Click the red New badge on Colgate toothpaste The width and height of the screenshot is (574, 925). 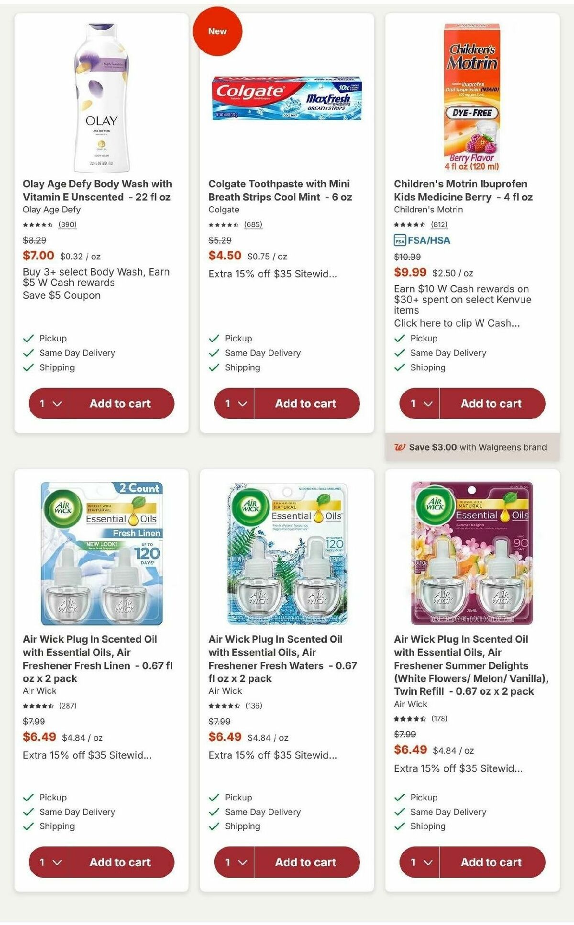coord(218,31)
